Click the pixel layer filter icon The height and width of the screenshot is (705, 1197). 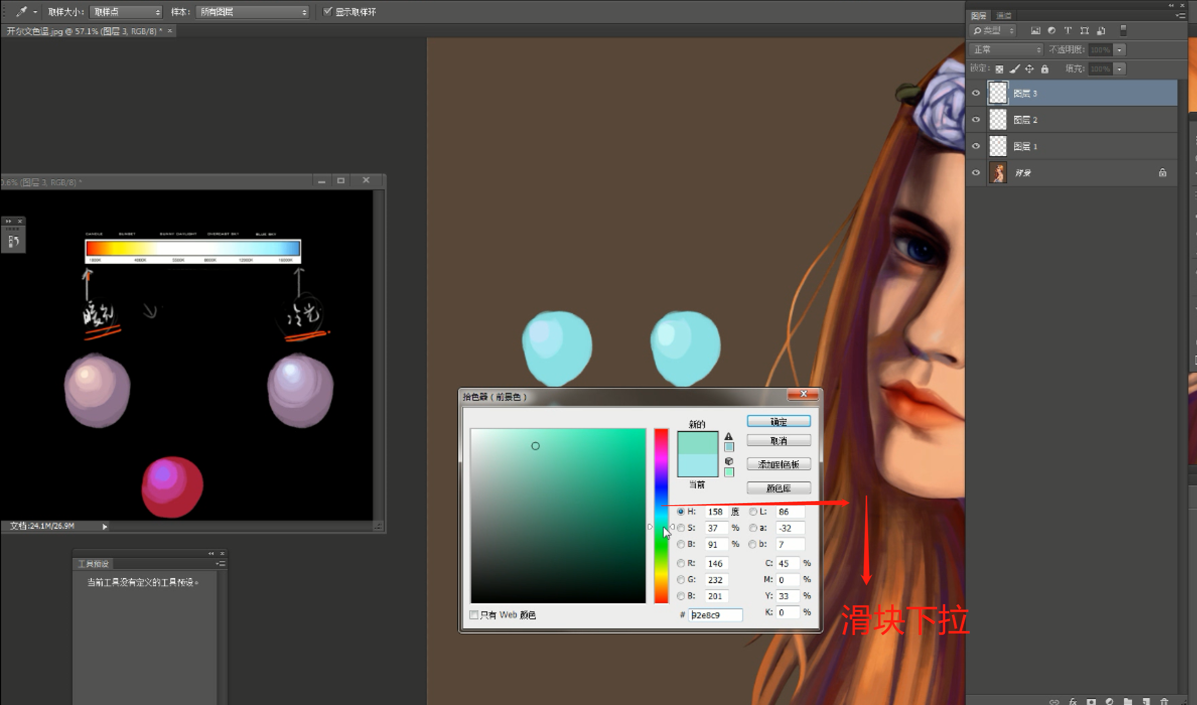[x=1035, y=31]
